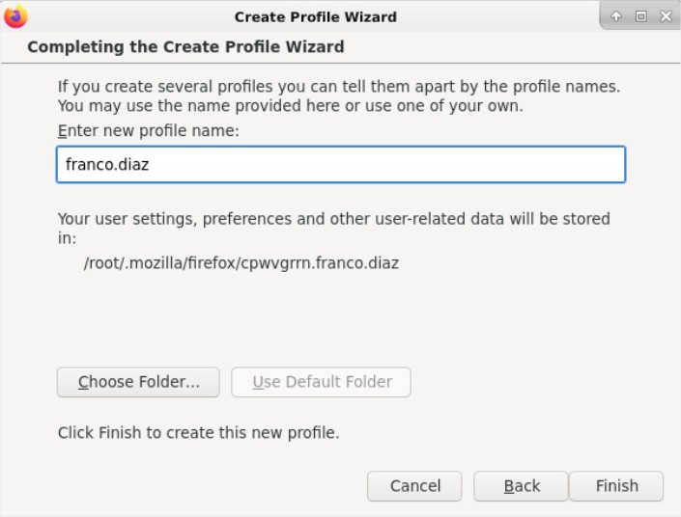Screen dimensions: 681x517
Task: Focus the new profile name input field
Action: tap(341, 164)
